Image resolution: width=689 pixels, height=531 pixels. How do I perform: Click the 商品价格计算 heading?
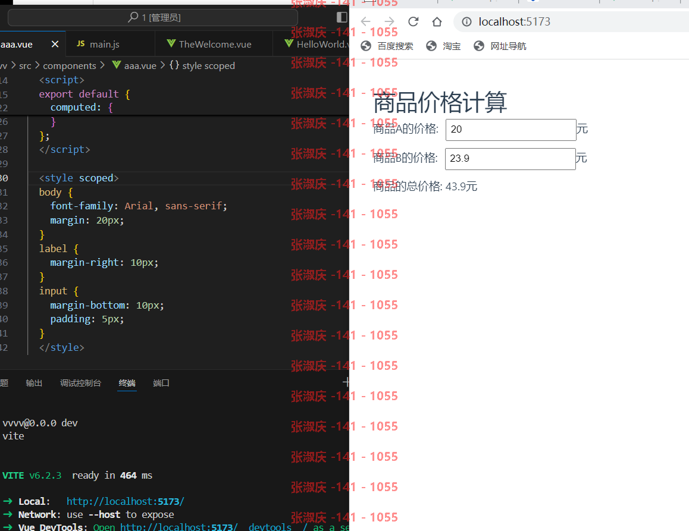coord(440,102)
